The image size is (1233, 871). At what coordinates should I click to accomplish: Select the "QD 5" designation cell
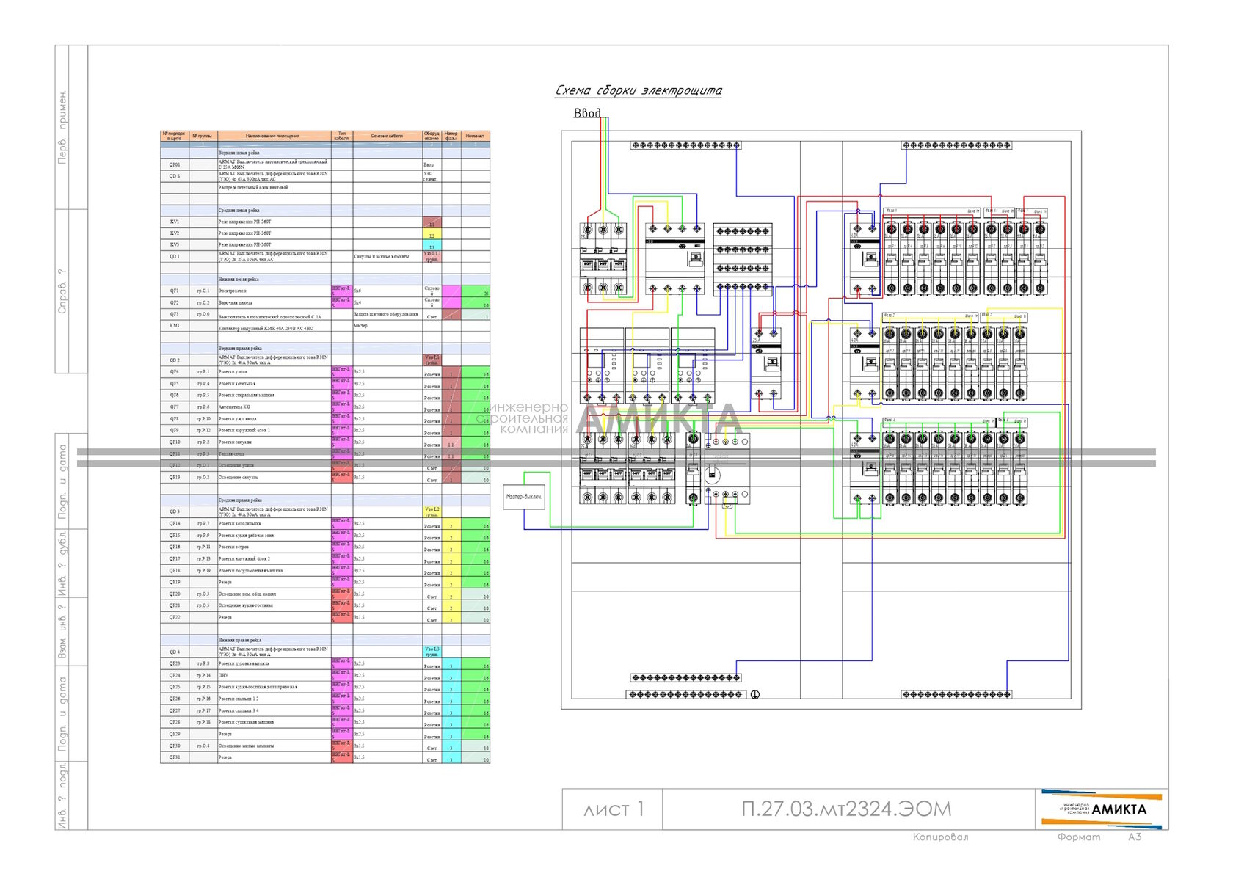click(x=175, y=176)
